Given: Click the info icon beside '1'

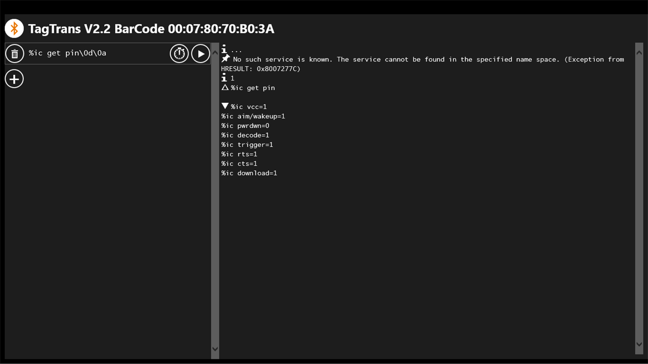Looking at the screenshot, I should click(x=224, y=78).
